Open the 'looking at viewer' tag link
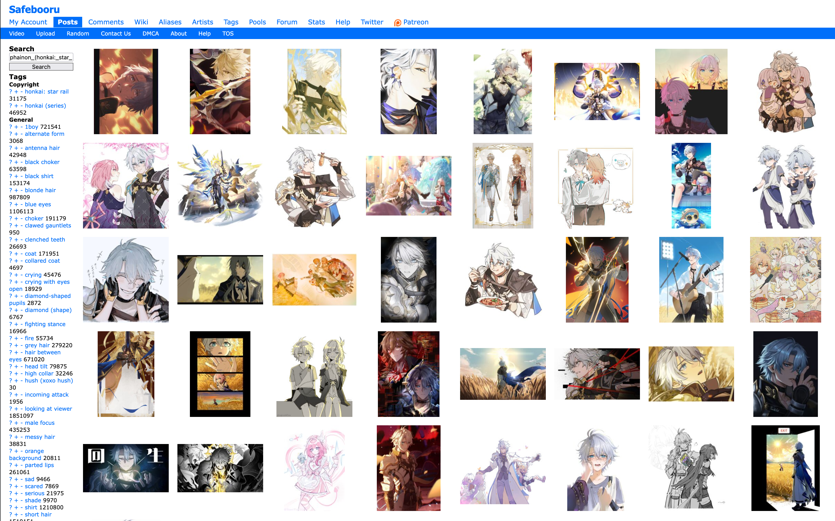The height and width of the screenshot is (521, 835). click(x=48, y=409)
